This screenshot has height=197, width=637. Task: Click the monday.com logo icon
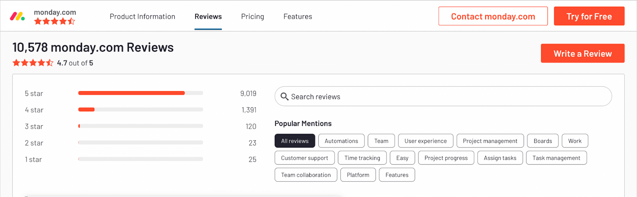(x=17, y=17)
